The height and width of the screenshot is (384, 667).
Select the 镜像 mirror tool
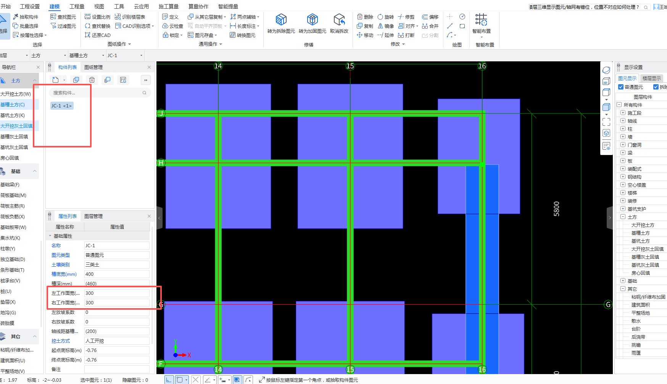click(x=385, y=26)
